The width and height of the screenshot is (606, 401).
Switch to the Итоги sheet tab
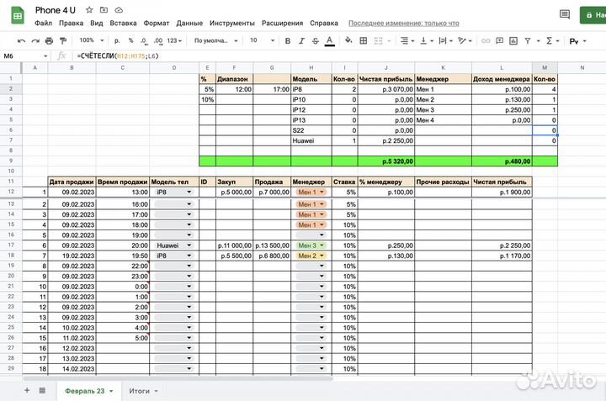[x=143, y=391]
